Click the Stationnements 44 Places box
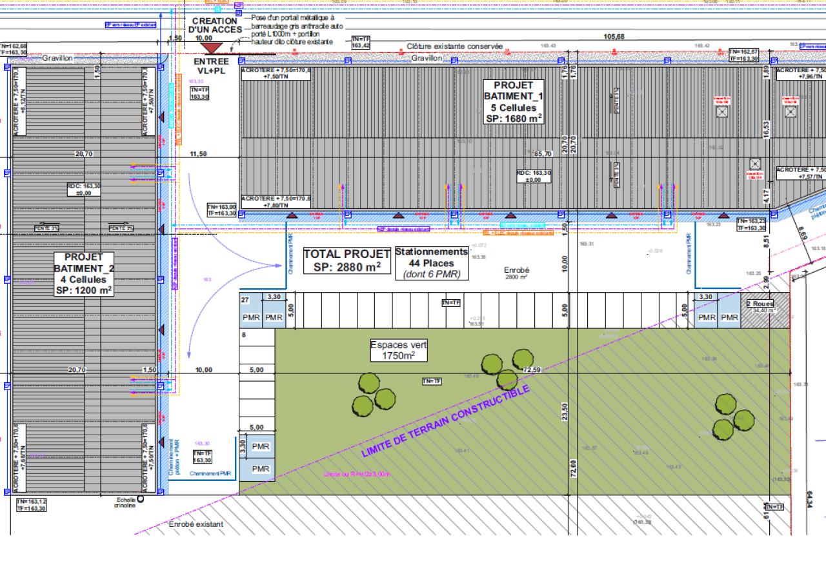 coord(432,262)
